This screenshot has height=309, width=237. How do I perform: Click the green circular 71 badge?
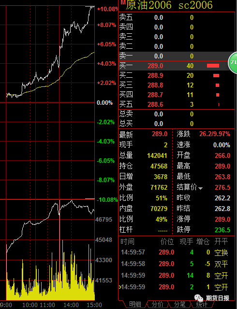tap(233, 63)
